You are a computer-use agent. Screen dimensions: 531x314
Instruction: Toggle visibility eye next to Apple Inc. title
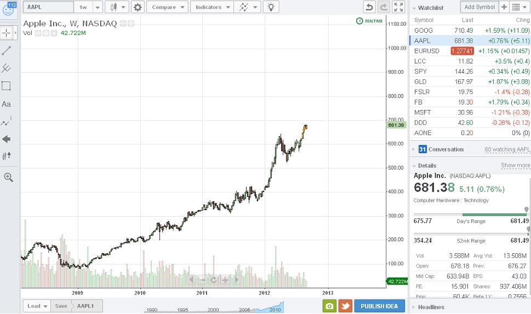(x=123, y=24)
